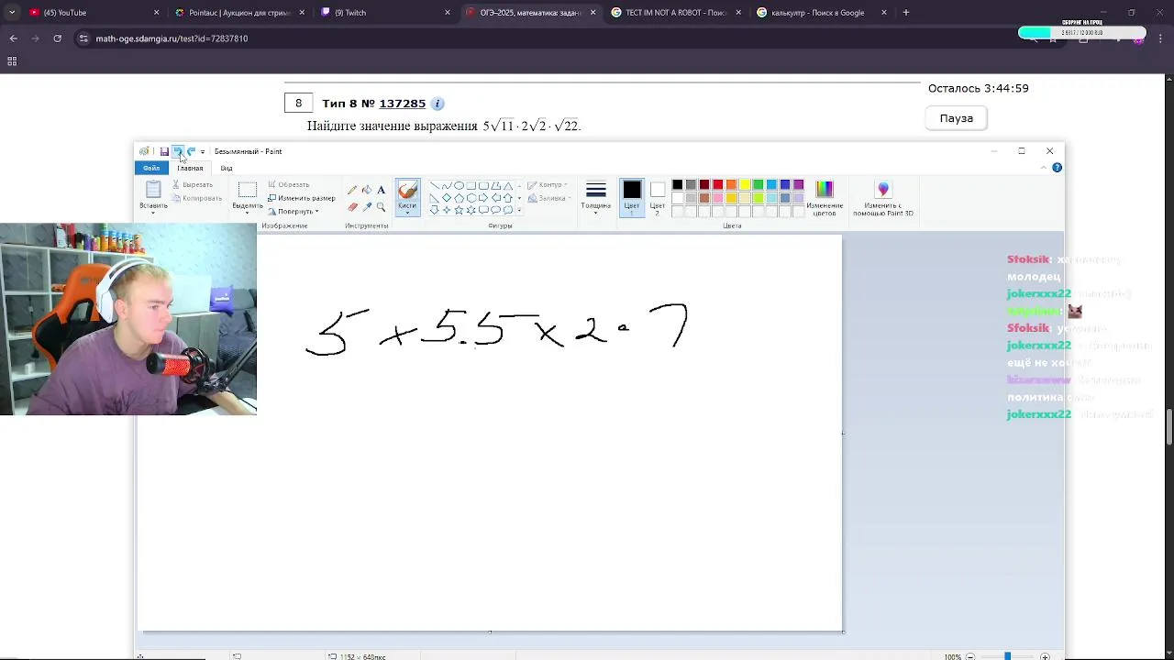The height and width of the screenshot is (660, 1174).
Task: Choose the right arrow shape
Action: click(483, 198)
